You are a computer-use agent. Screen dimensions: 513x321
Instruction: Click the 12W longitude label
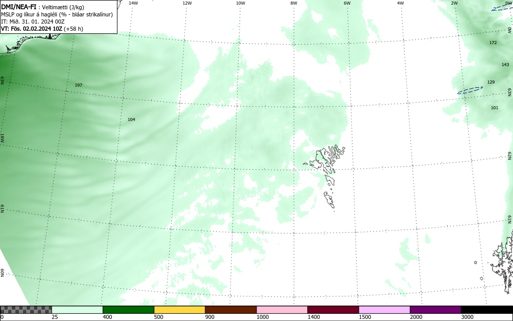tap(187, 3)
